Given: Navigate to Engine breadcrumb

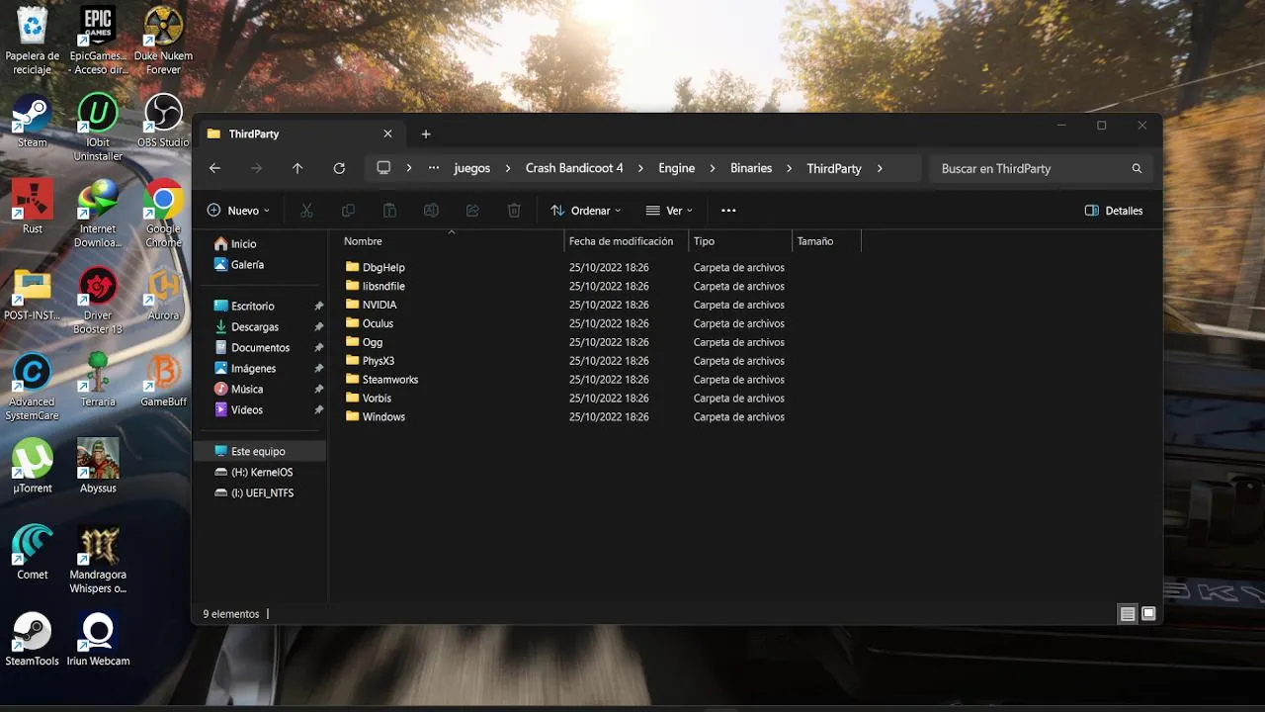Looking at the screenshot, I should [676, 168].
